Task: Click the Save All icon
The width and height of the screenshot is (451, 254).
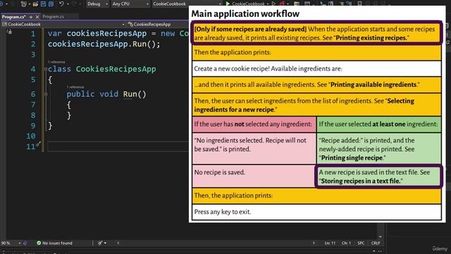Action: pyautogui.click(x=51, y=4)
